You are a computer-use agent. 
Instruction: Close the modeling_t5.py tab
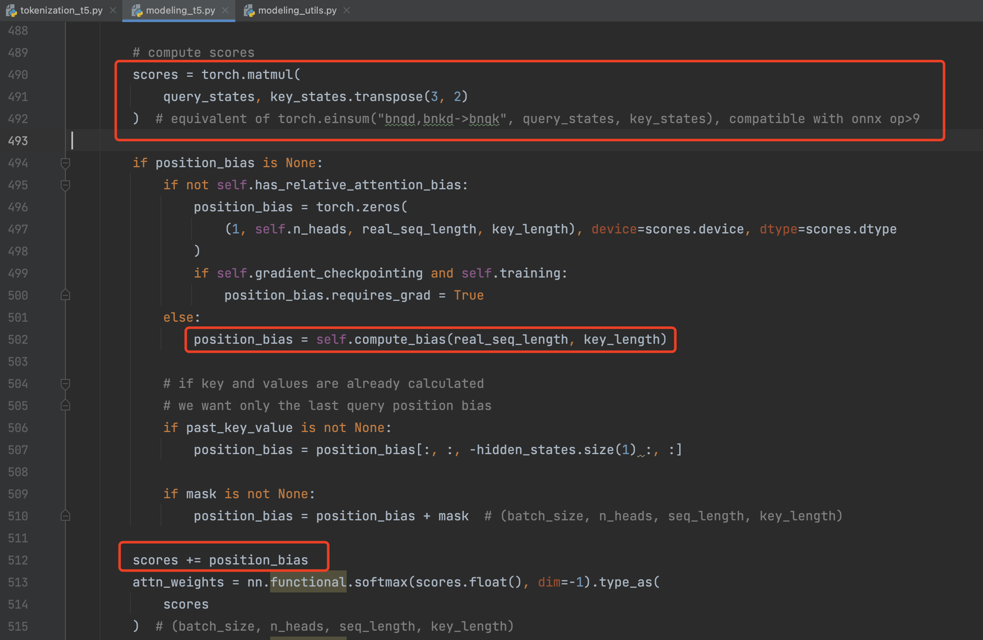[226, 10]
